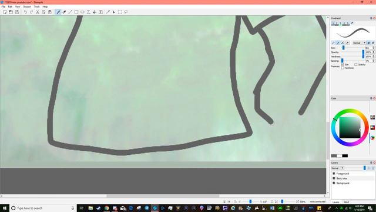Step the hardness percentage spinbox
Image resolution: width=376 pixels, height=212 pixels.
point(374,57)
